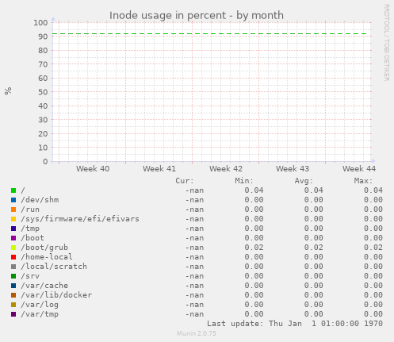This screenshot has height=342, width=394.
Task: Select the /var/tmp legend label
Action: point(40,314)
